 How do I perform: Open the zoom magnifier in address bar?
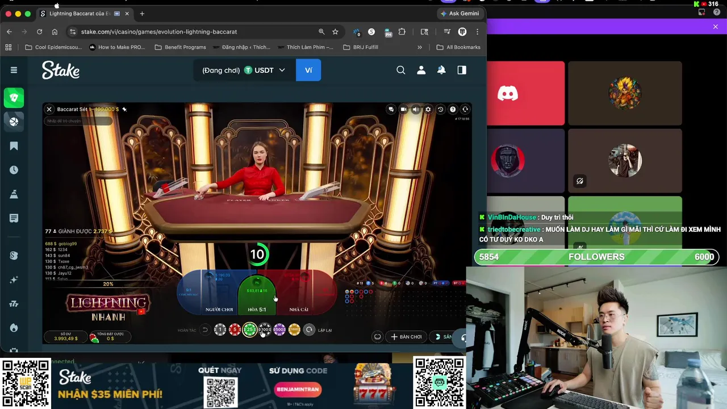[x=321, y=32]
